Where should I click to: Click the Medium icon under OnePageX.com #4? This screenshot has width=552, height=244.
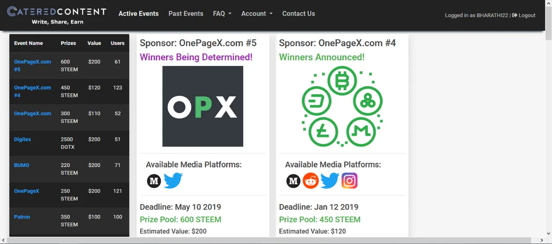(293, 181)
